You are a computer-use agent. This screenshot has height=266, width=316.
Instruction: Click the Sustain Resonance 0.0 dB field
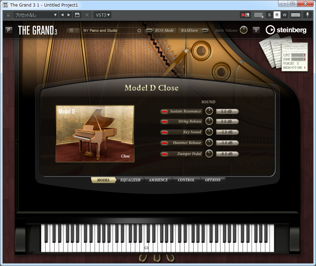tap(227, 111)
